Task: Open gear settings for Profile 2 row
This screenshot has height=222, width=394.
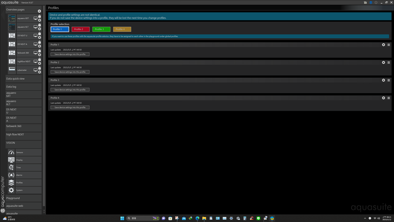Action: 384,62
